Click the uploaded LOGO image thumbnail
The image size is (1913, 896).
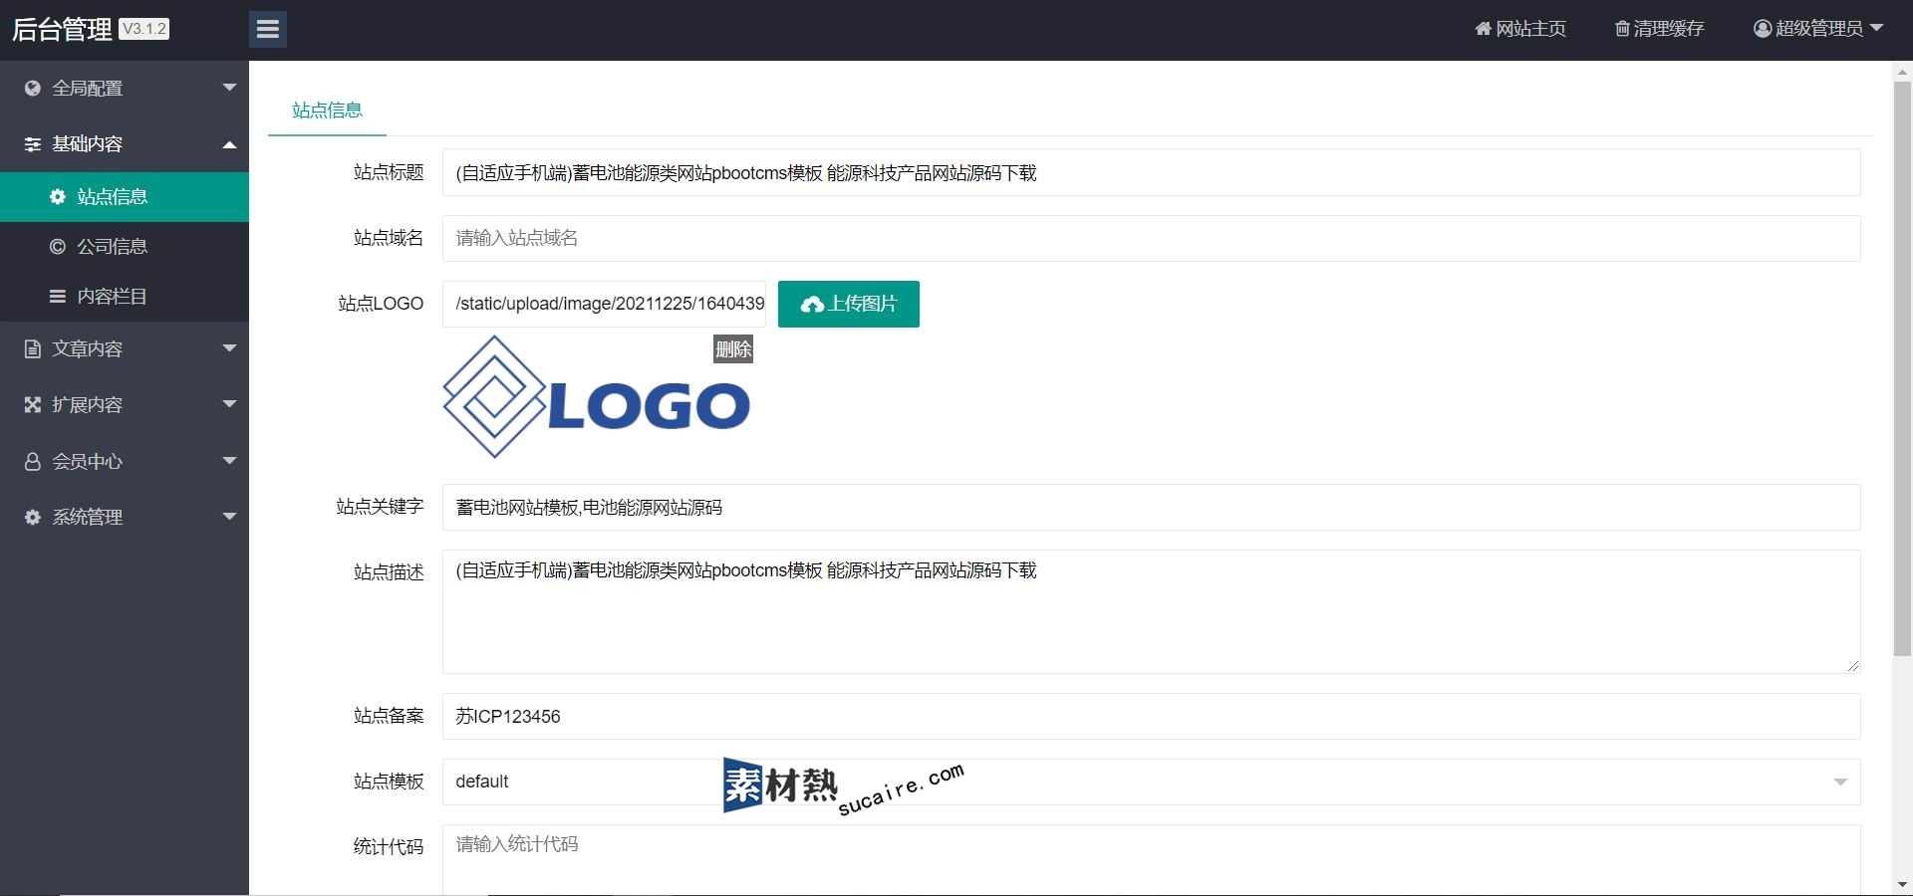pos(597,397)
